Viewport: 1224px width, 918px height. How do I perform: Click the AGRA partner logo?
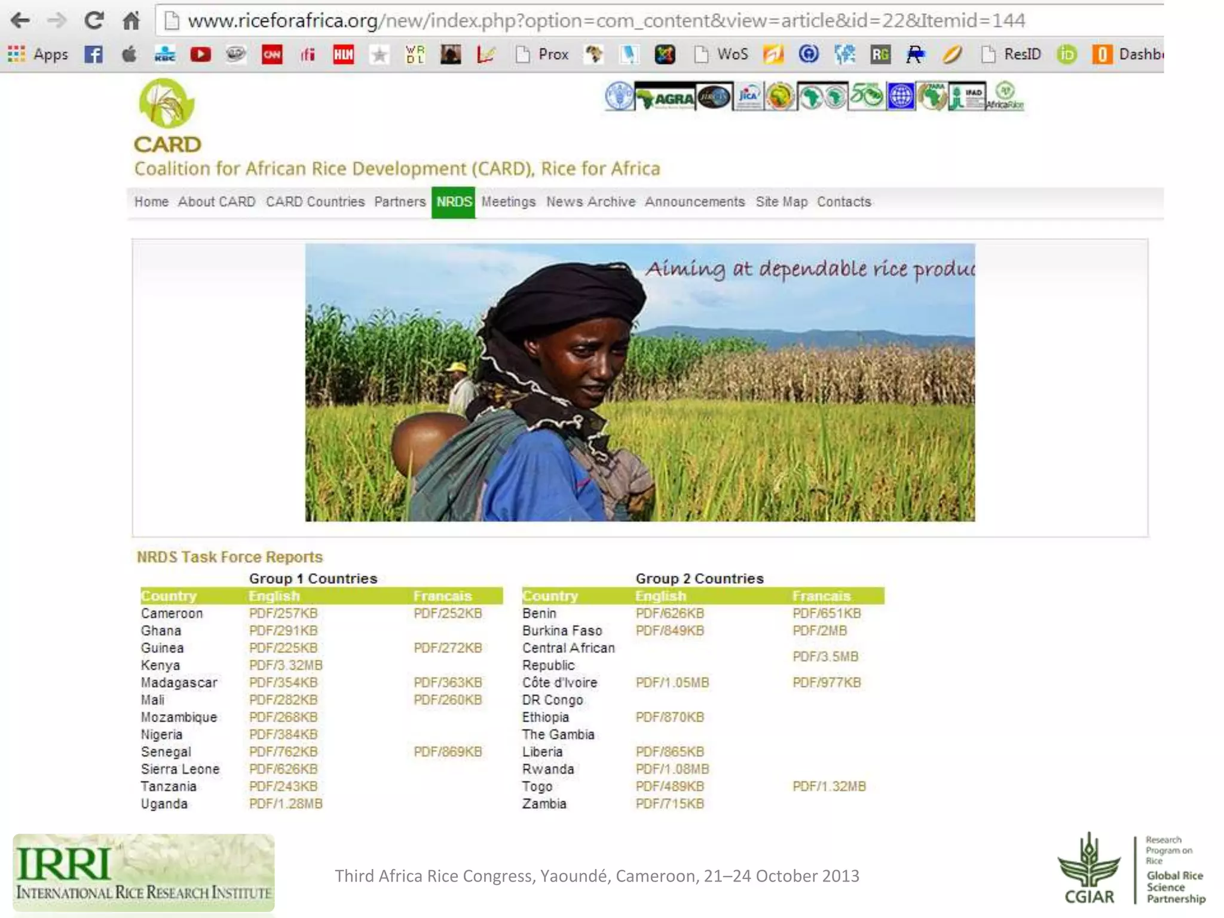[x=665, y=97]
